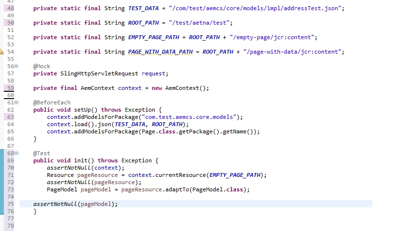Click line number 59 in the gutter

(11, 88)
